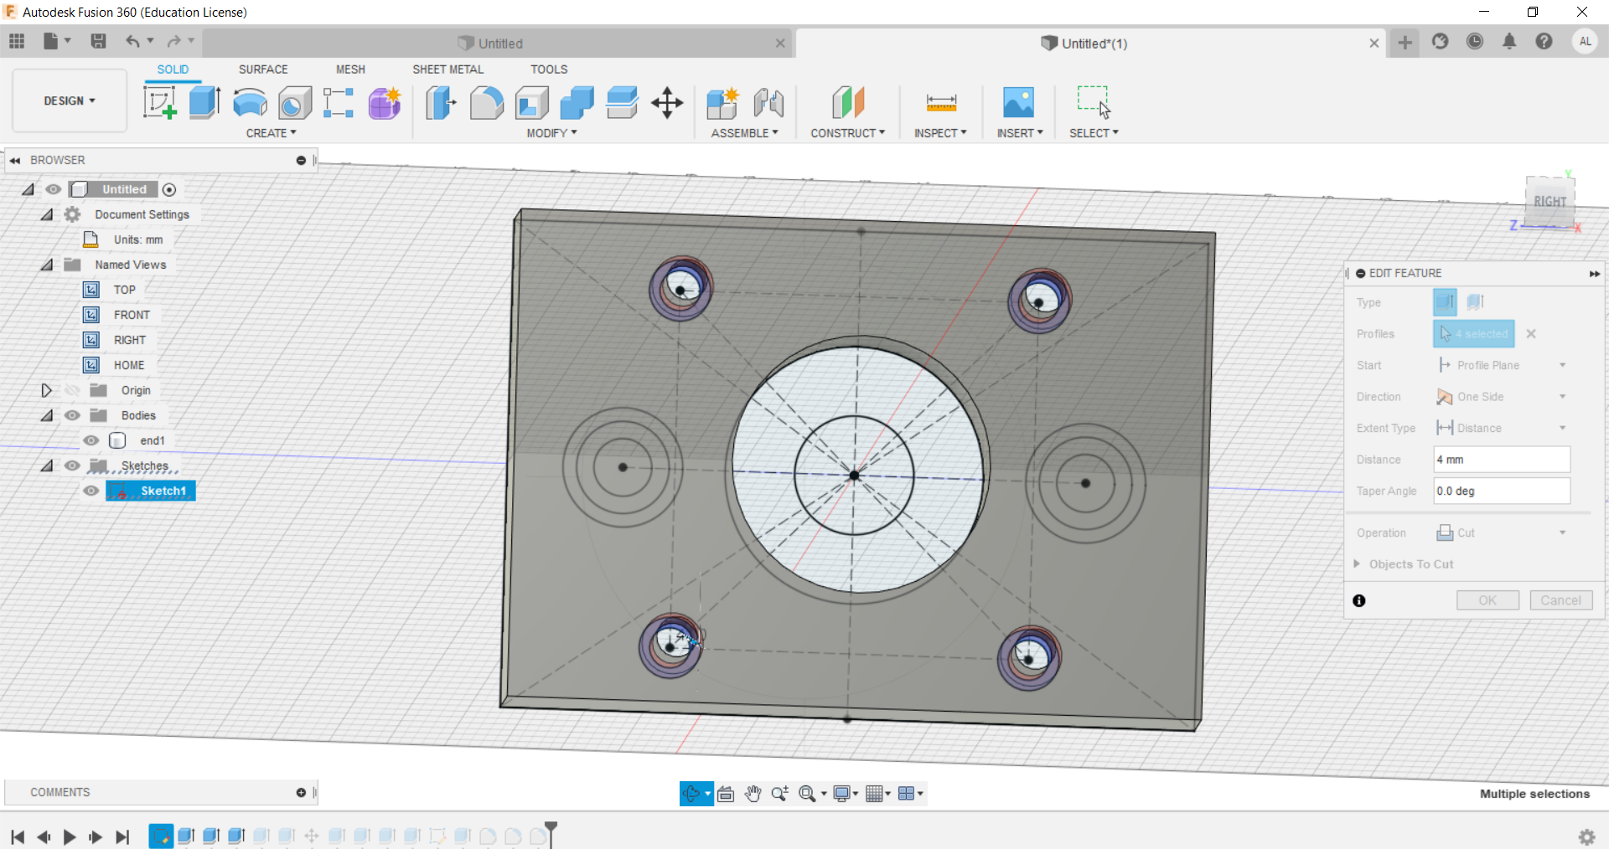The height and width of the screenshot is (849, 1609).
Task: Expand the Origin folder in browser
Action: tap(46, 390)
